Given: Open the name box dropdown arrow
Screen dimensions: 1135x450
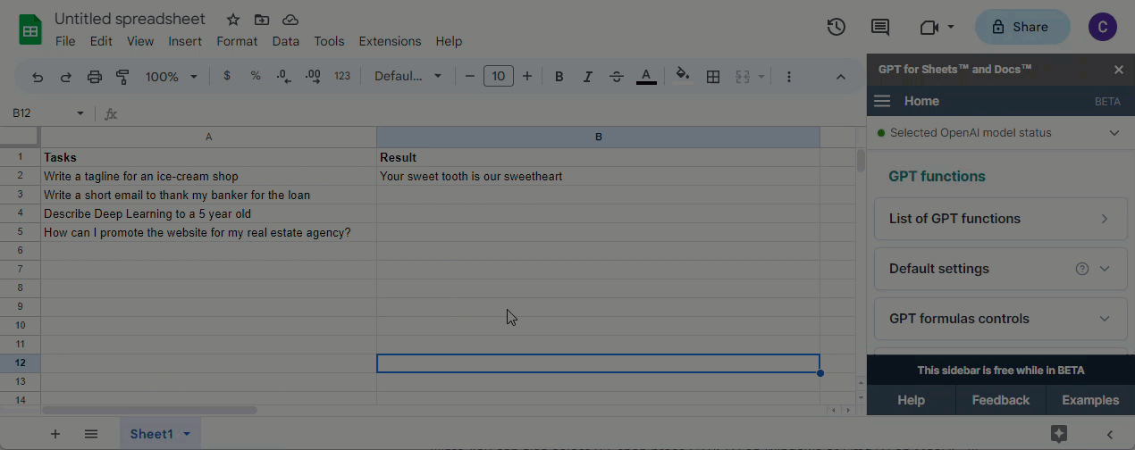Looking at the screenshot, I should click(80, 113).
